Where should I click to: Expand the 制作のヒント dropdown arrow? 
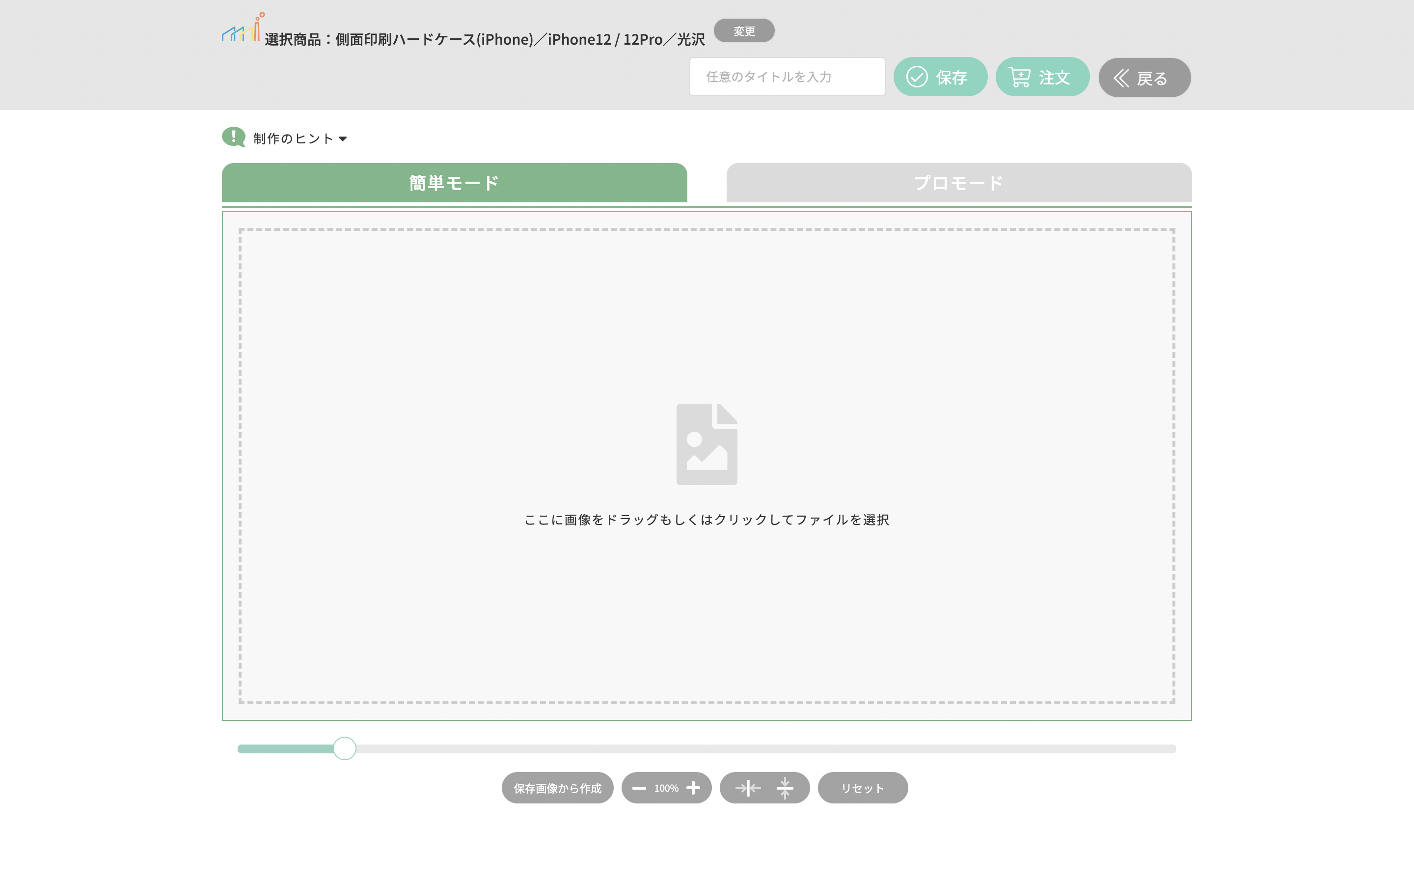(343, 139)
